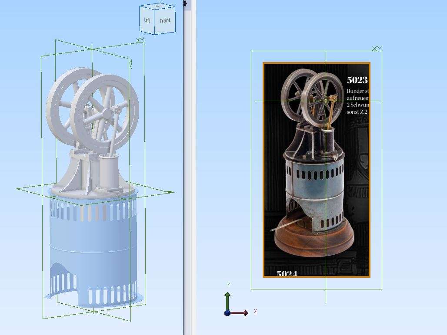Click the X axis of the coordinate triad
The width and height of the screenshot is (447, 335).
pos(240,313)
